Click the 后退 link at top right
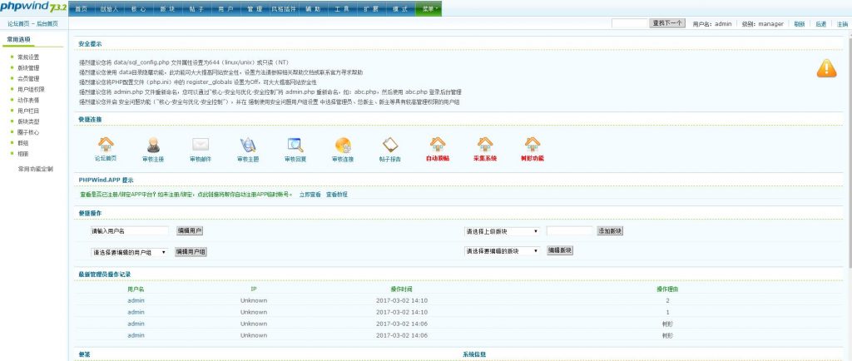The image size is (852, 361). point(820,24)
